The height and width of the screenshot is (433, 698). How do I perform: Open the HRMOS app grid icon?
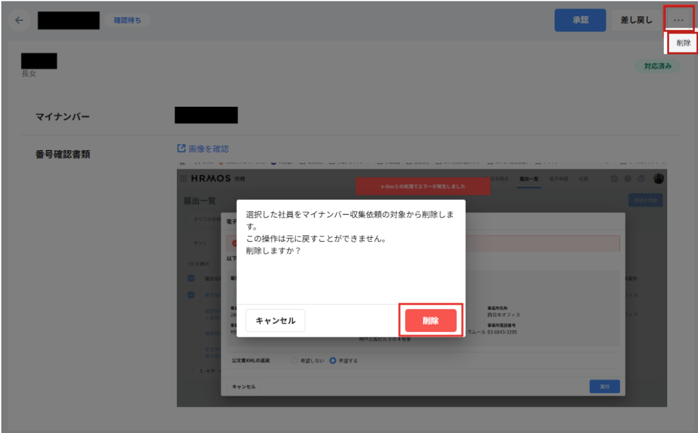pos(183,179)
